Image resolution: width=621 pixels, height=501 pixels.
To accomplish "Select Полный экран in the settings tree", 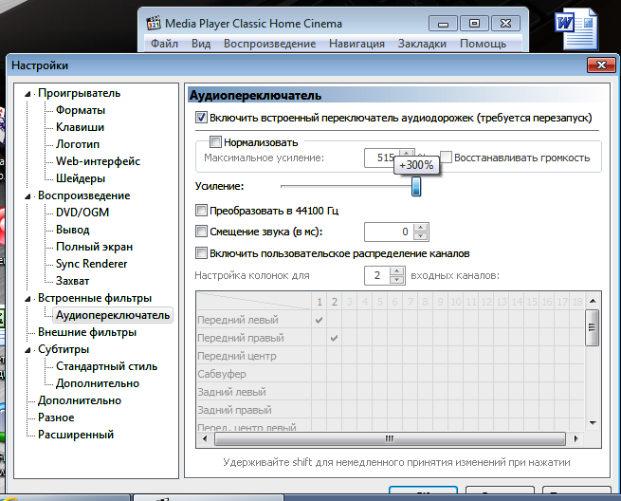I will [94, 247].
